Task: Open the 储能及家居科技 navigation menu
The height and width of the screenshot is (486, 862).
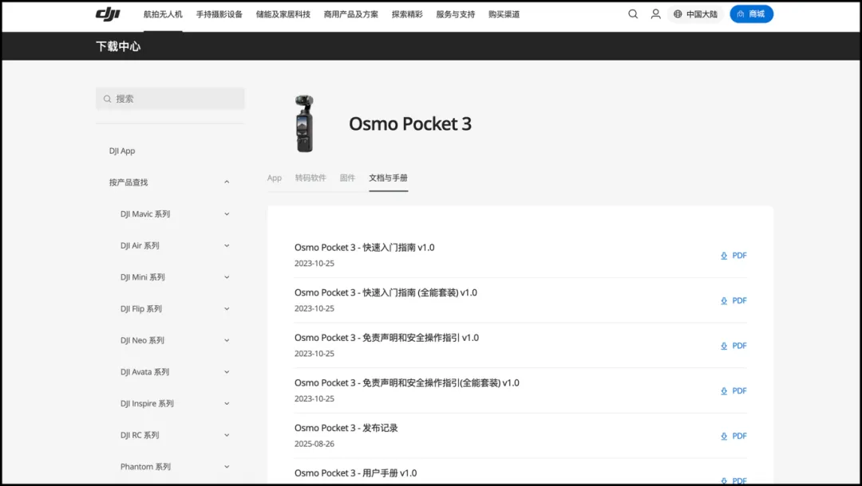Action: coord(283,14)
